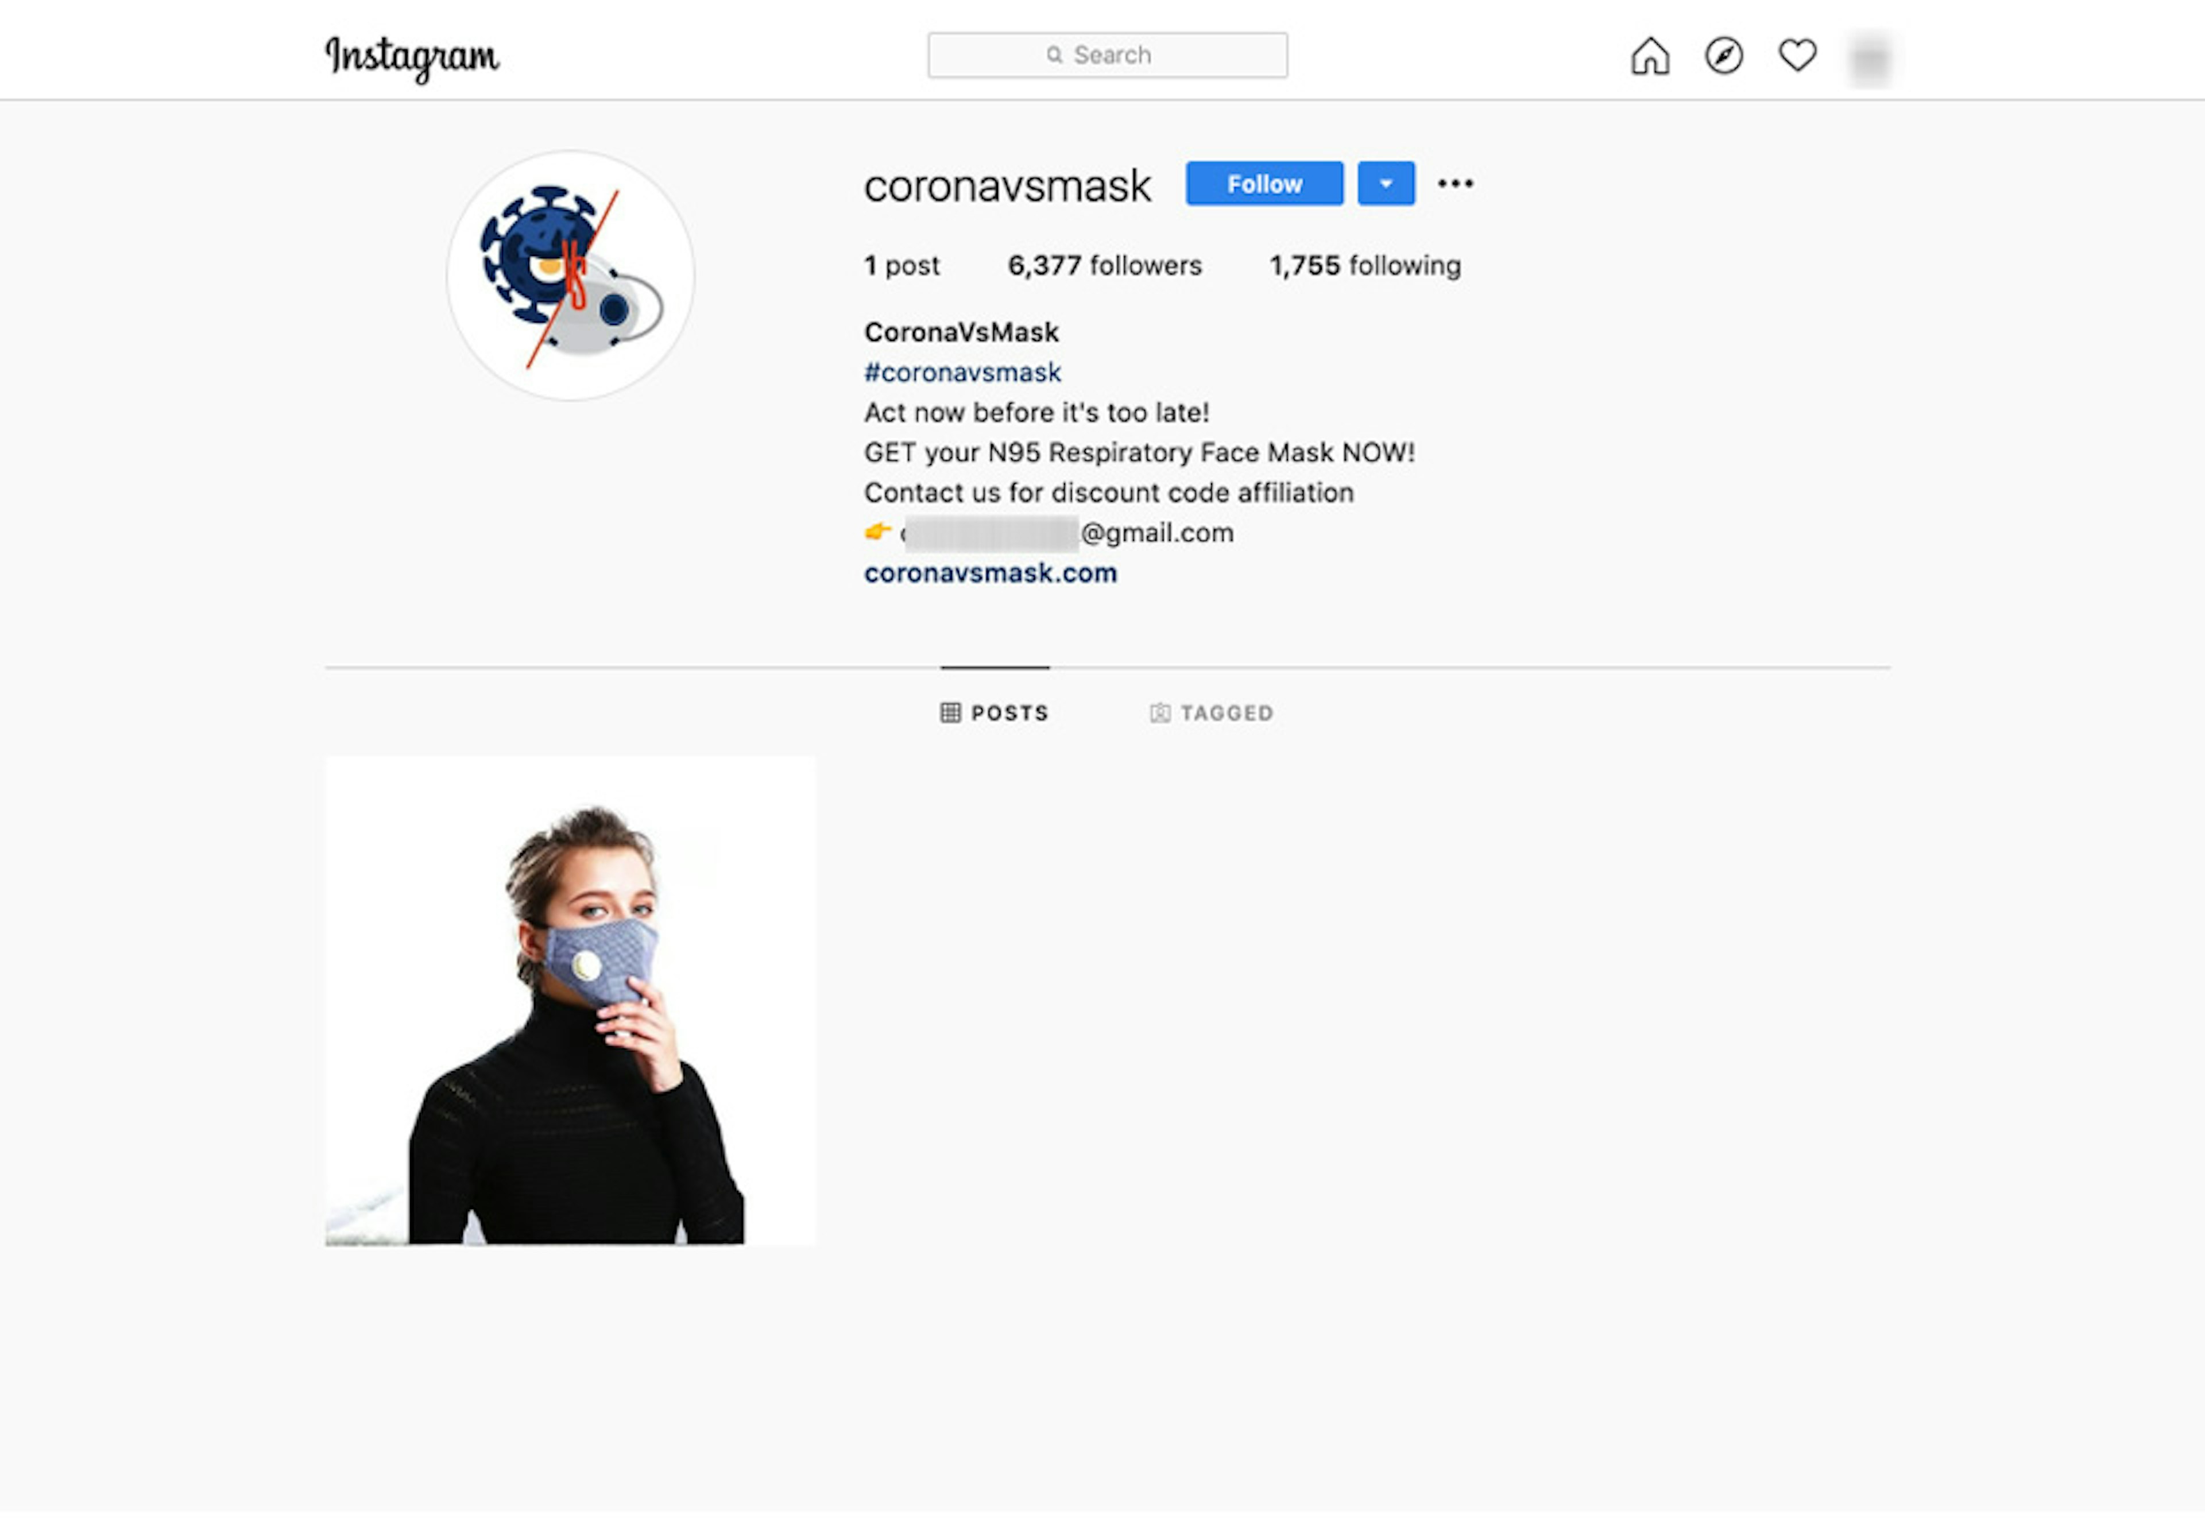This screenshot has height=1534, width=2205.
Task: Click into the Search field
Action: click(1107, 55)
